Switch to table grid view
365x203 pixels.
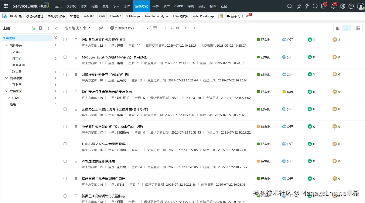[338, 28]
